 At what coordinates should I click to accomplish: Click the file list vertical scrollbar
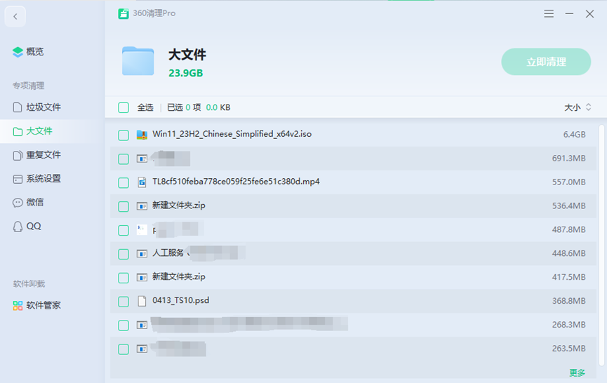click(x=601, y=245)
